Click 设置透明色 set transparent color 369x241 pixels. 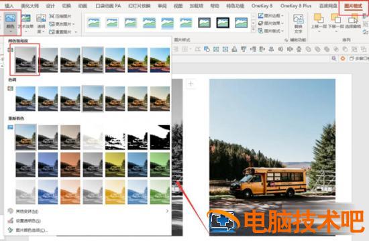pyautogui.click(x=28, y=221)
